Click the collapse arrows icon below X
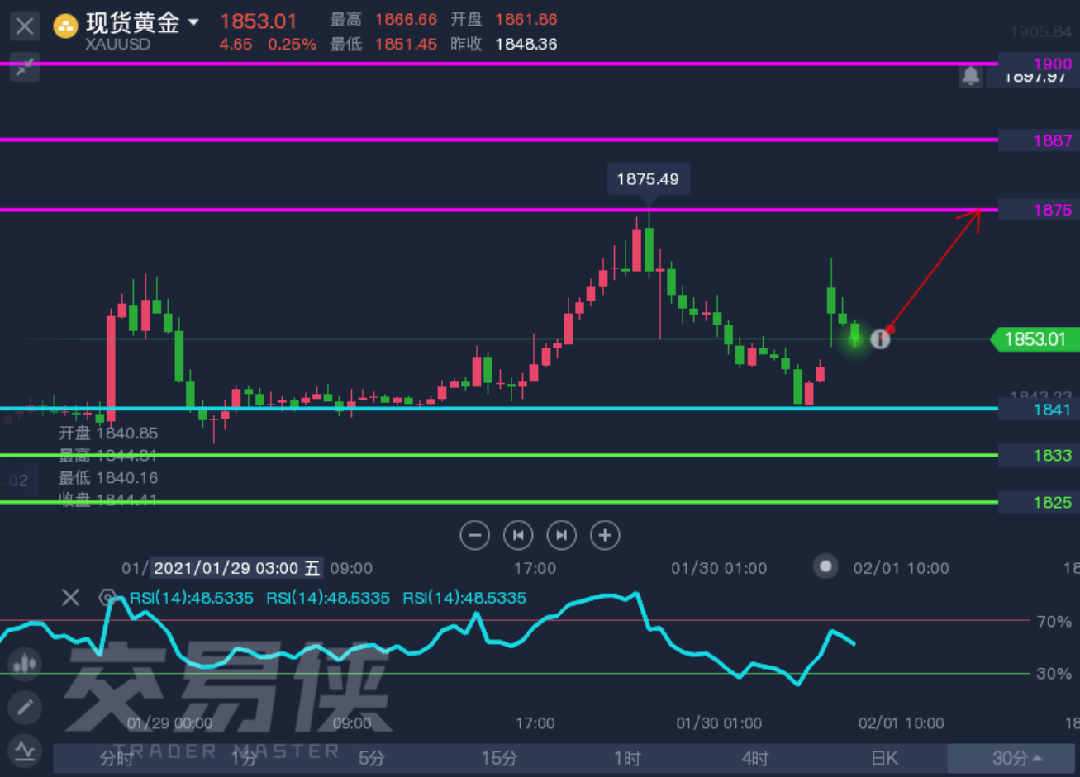 point(25,67)
